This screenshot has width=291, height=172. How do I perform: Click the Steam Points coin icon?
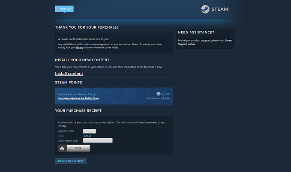pos(159,94)
